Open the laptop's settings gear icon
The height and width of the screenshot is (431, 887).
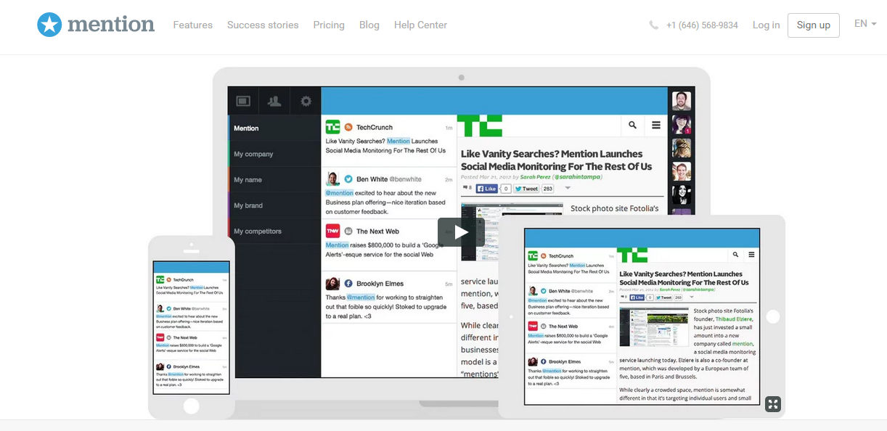tap(306, 102)
